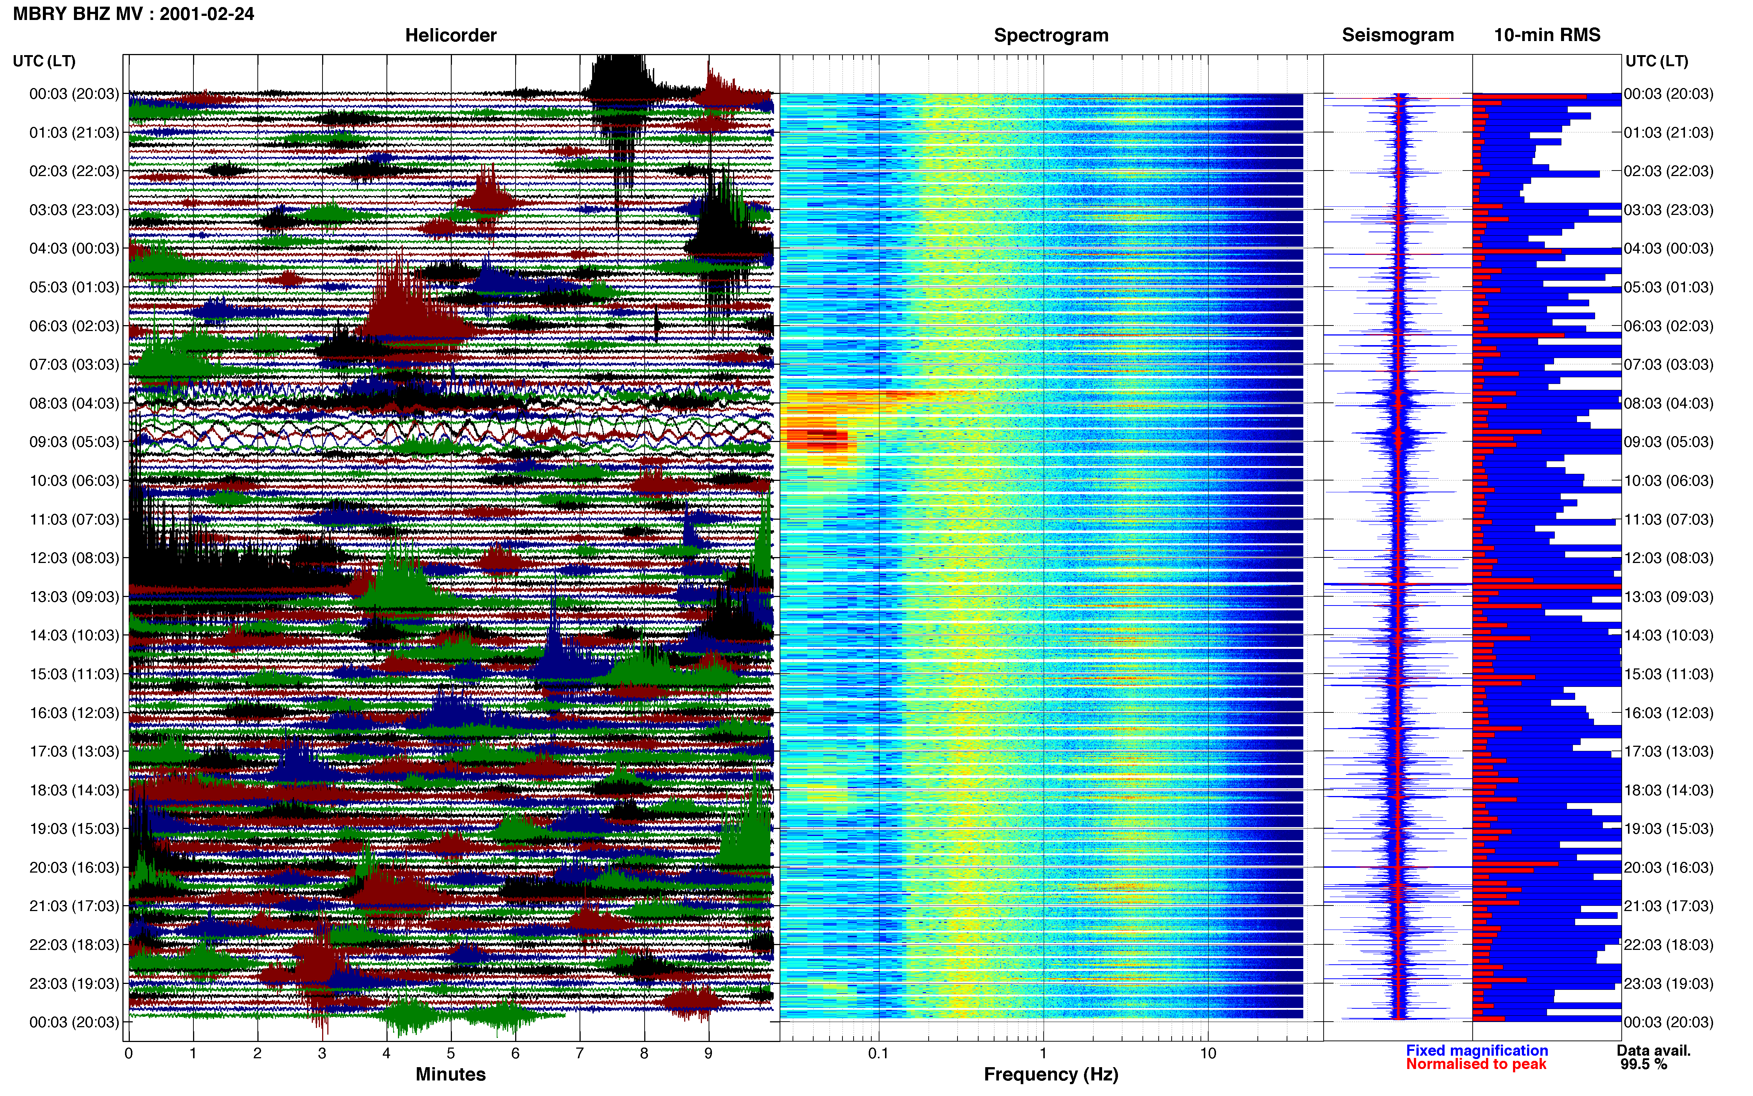This screenshot has width=1753, height=1096.
Task: Select the left time label '06:03 (02:03)'
Action: tap(74, 326)
